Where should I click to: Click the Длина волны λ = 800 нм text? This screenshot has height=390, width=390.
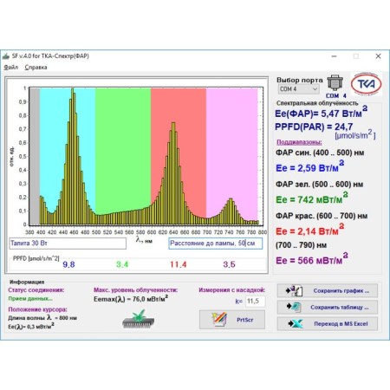(42, 317)
